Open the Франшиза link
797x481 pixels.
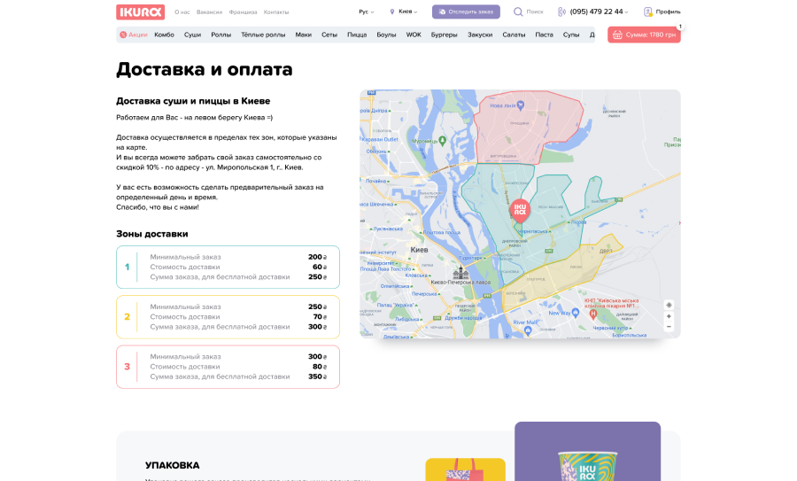point(243,12)
